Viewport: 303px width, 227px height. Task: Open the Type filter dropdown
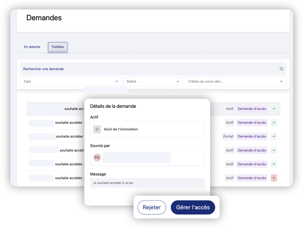71,81
